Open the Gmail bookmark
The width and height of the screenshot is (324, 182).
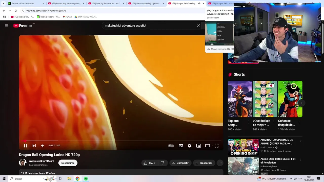coord(67,17)
